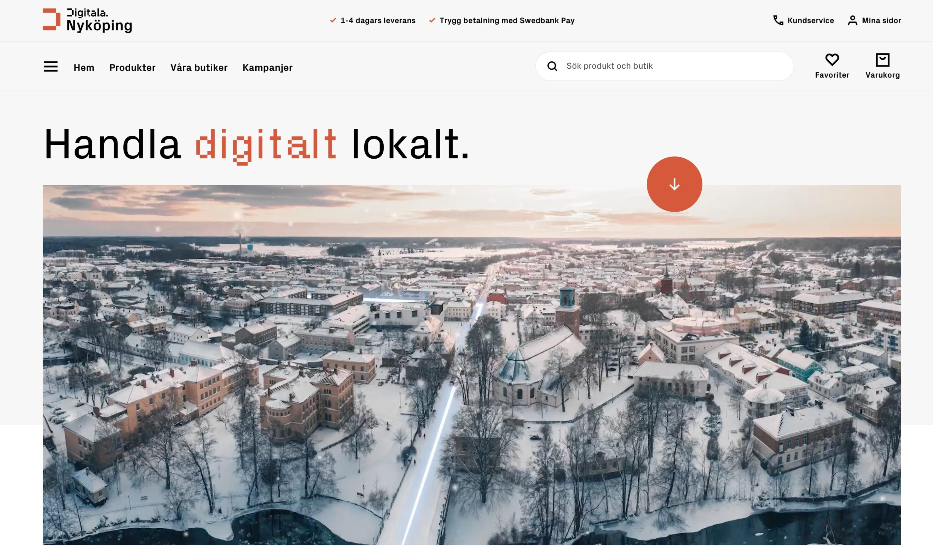Select Våra butiker in navigation
The width and height of the screenshot is (933, 557).
pyautogui.click(x=199, y=68)
